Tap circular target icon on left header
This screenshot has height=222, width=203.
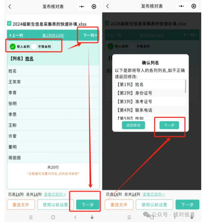point(94,7)
